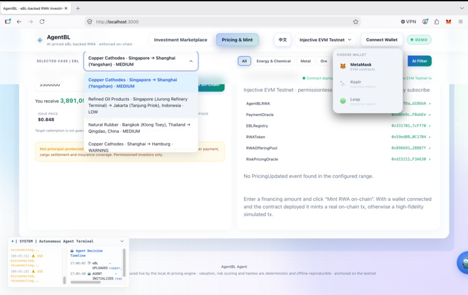The width and height of the screenshot is (468, 295).
Task: Open the list-all-tabs chevron
Action: [462, 8]
